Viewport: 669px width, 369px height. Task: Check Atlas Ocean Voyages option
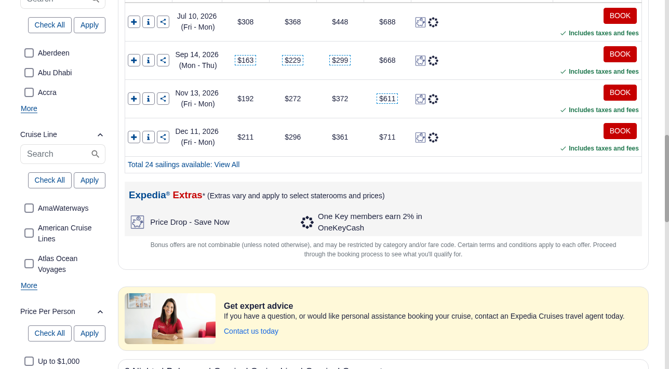tap(29, 264)
